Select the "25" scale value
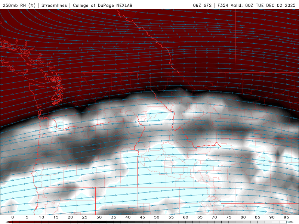The width and height of the screenshot is (299, 224). pyautogui.click(x=85, y=217)
